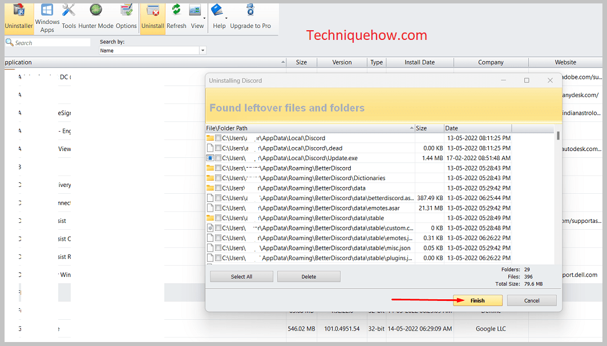Click the 546.02 MB size cell
The width and height of the screenshot is (607, 346).
coord(301,328)
